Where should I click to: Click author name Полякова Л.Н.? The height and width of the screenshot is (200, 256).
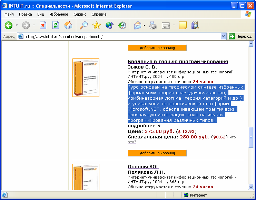click(146, 172)
